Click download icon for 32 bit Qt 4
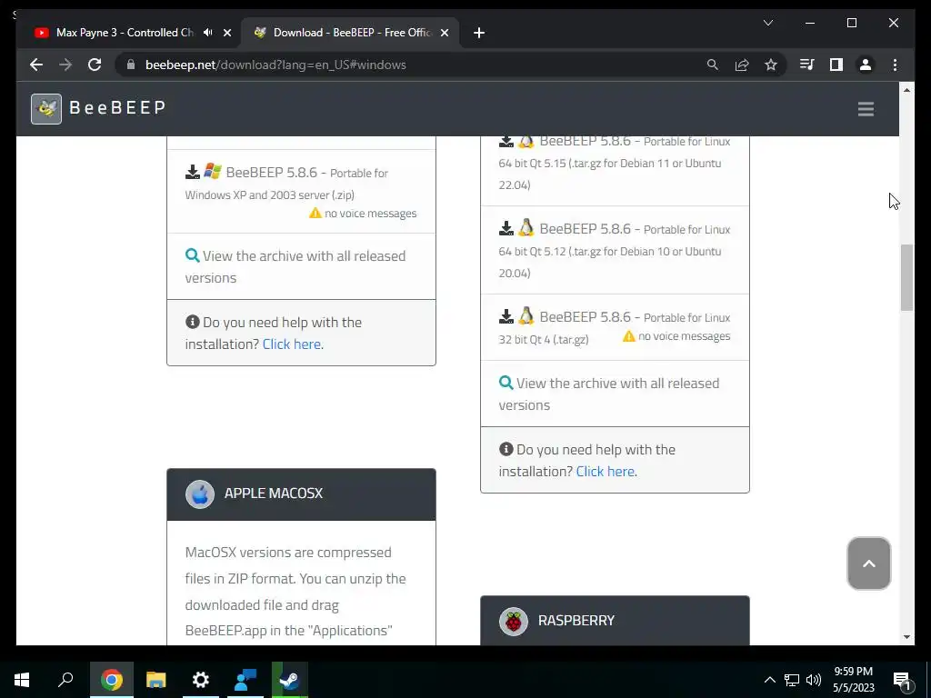 coord(506,316)
